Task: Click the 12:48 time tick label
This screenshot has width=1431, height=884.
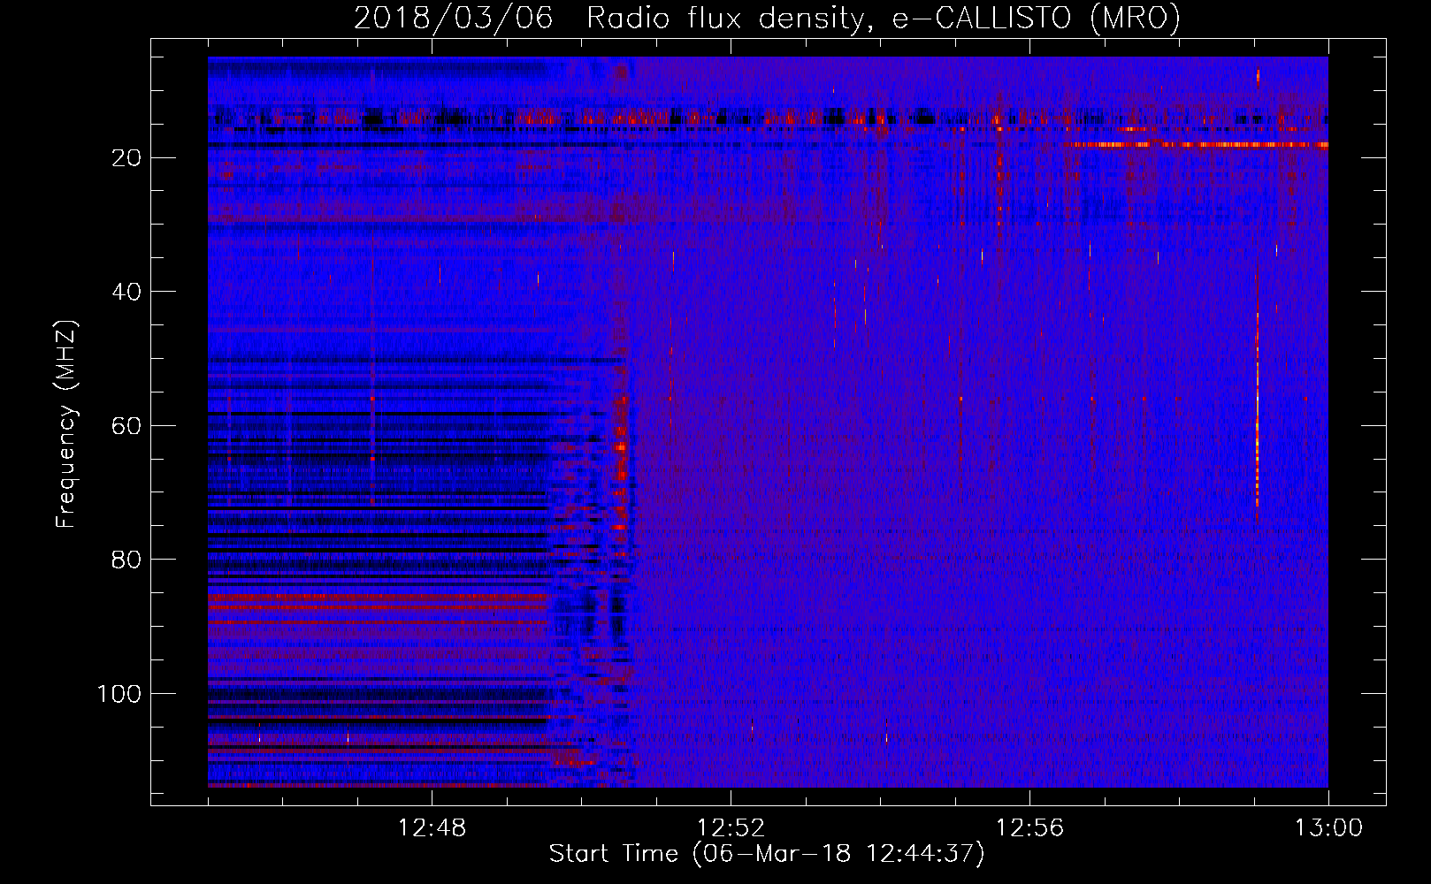Action: 432,828
